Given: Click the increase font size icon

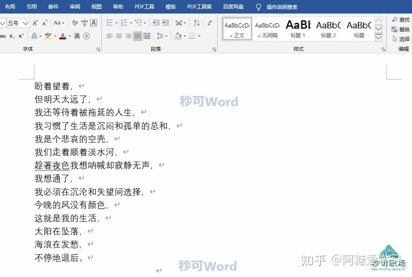Looking at the screenshot, I should (35, 23).
